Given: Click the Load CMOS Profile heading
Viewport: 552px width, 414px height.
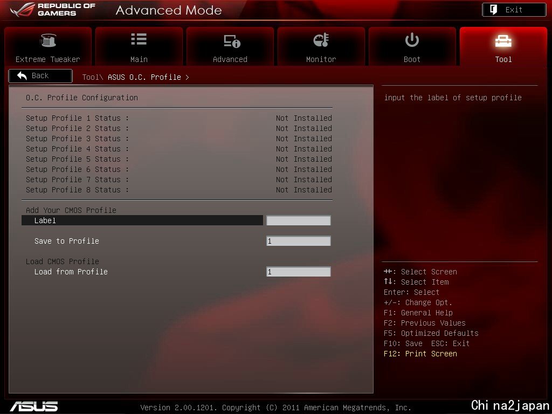Looking at the screenshot, I should pos(63,261).
